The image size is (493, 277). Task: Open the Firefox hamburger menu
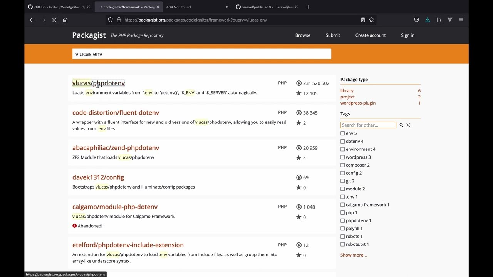461,20
